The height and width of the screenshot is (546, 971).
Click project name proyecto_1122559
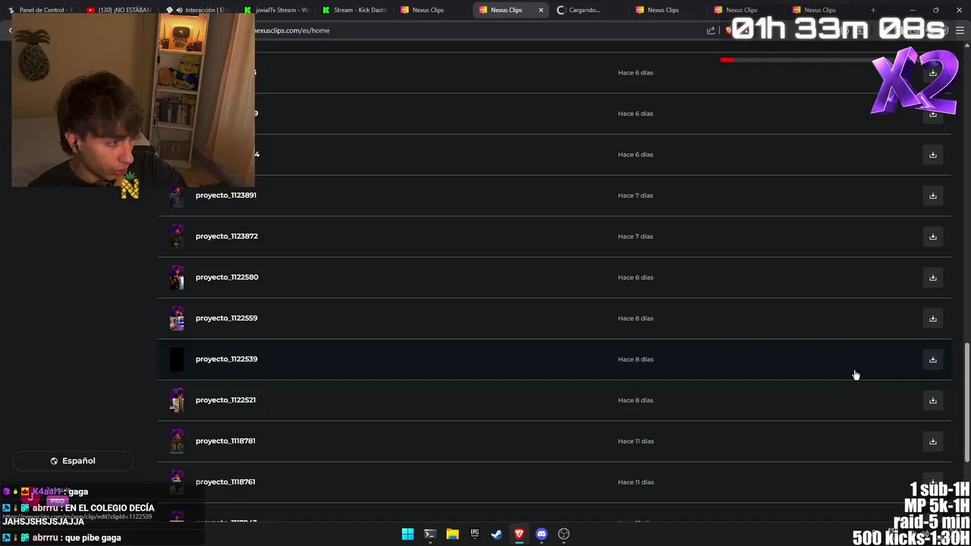227,318
